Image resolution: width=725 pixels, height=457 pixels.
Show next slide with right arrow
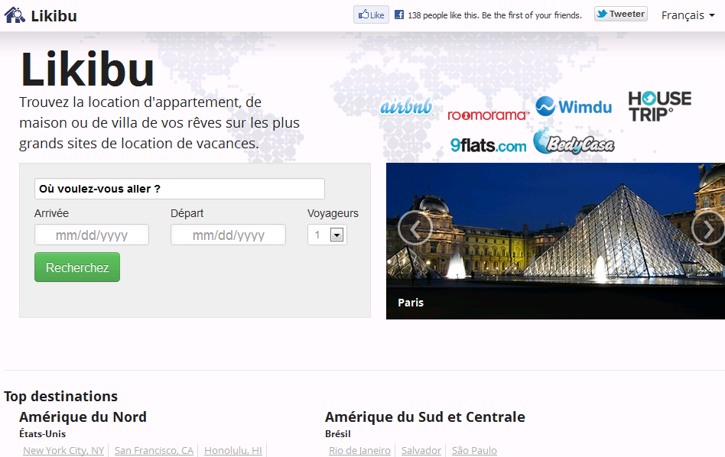click(708, 228)
